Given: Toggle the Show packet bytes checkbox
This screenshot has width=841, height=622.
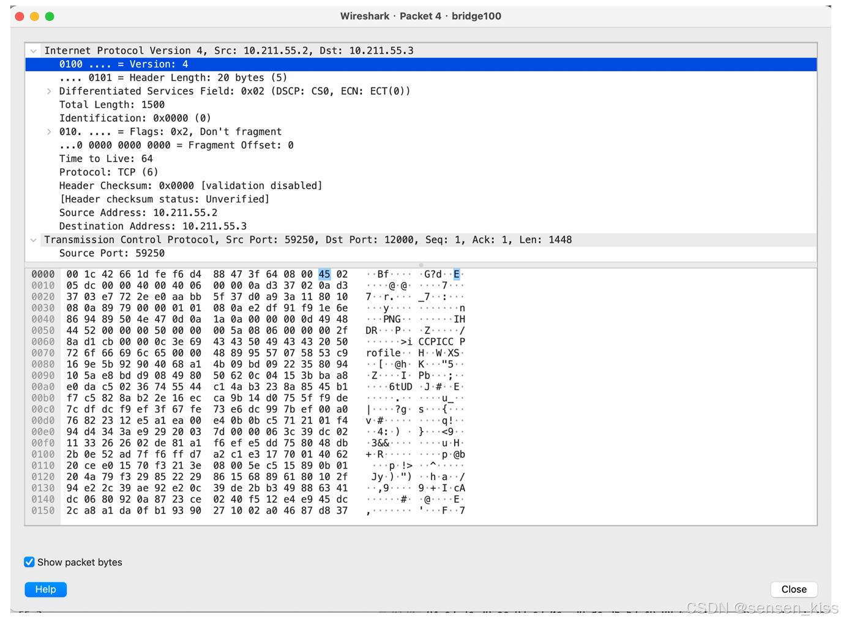Looking at the screenshot, I should pos(29,562).
